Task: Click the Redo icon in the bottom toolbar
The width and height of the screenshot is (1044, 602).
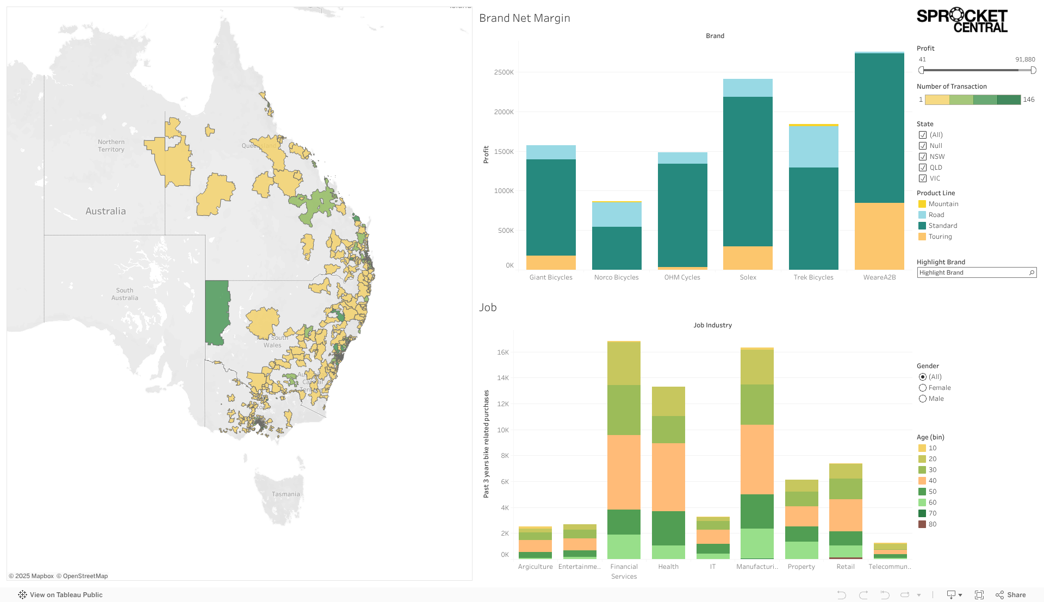Action: coord(864,594)
